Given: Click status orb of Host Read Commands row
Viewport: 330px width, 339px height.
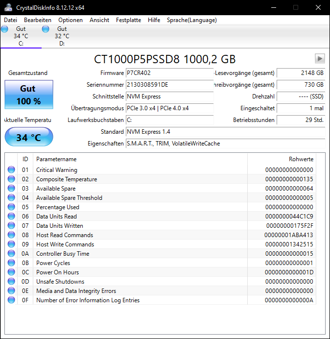Looking at the screenshot, I should point(11,235).
